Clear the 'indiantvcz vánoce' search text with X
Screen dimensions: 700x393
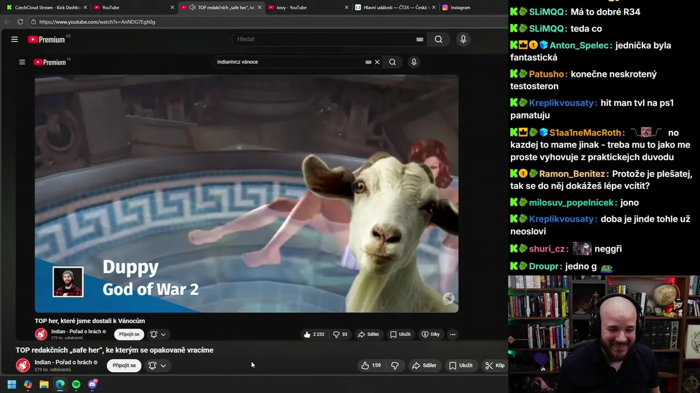point(377,62)
